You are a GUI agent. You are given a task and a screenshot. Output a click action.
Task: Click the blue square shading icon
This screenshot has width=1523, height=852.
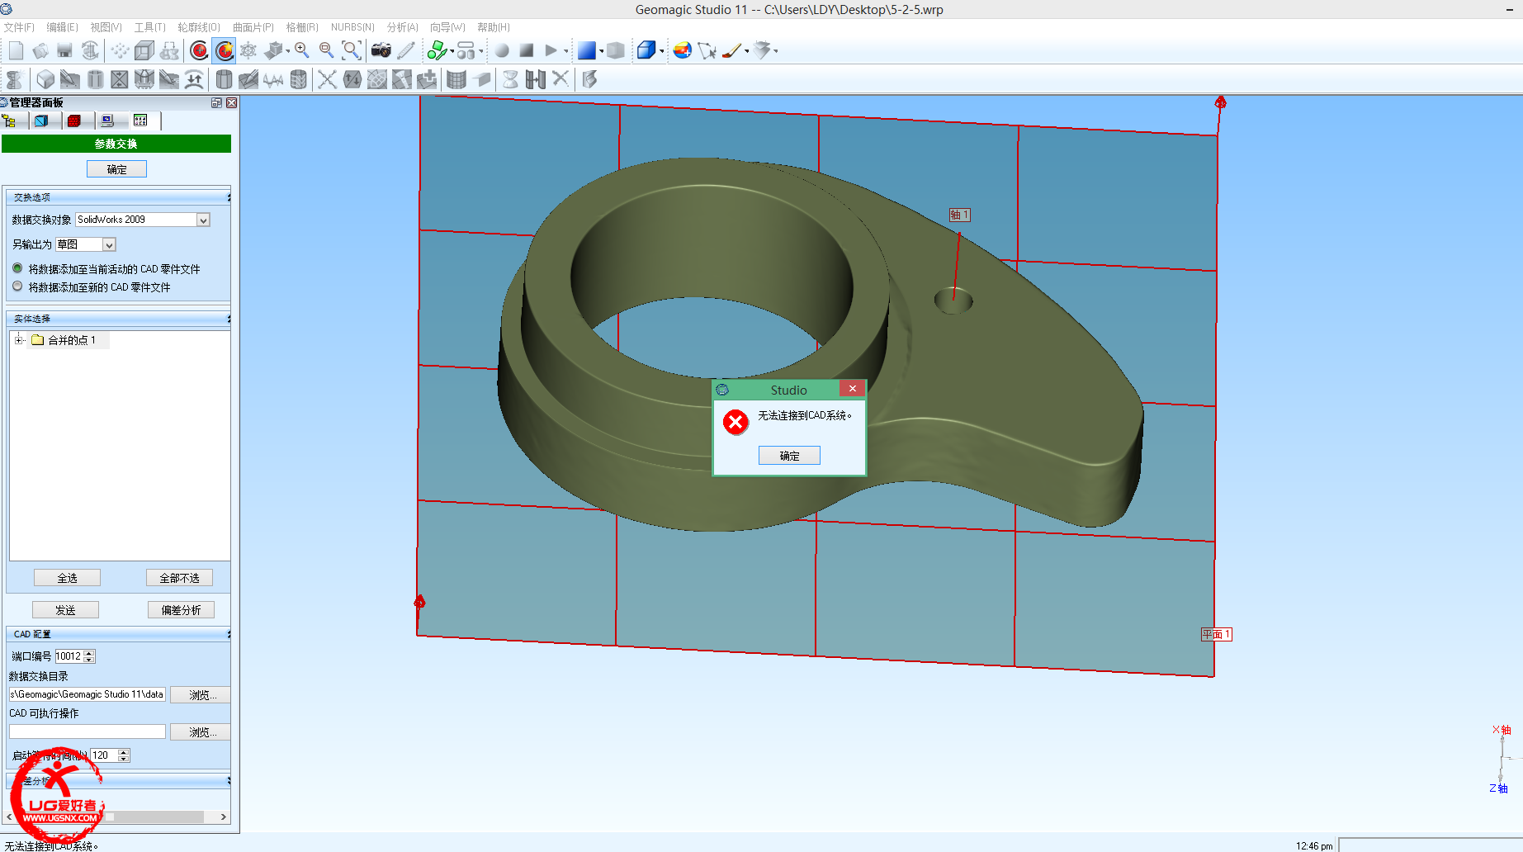coord(586,50)
